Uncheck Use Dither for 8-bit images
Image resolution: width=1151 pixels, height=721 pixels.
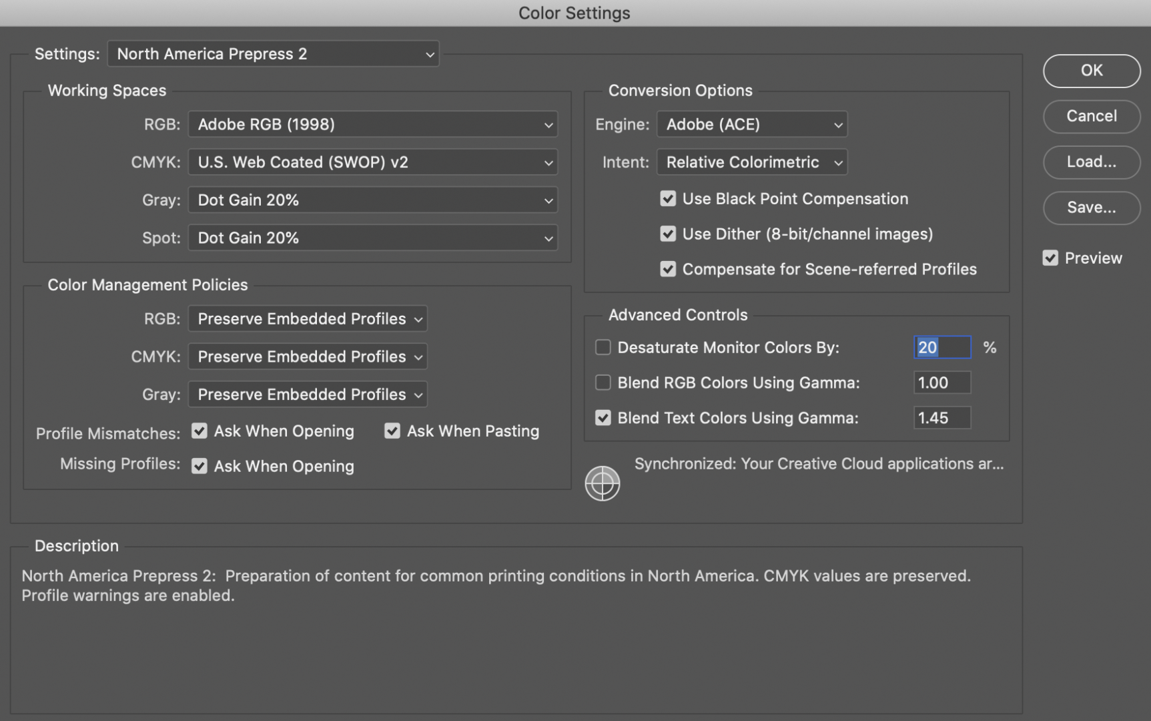668,234
